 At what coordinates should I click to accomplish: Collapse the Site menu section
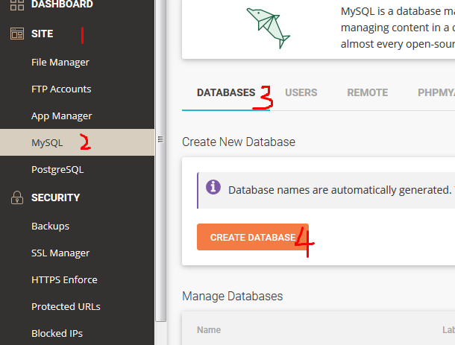42,34
